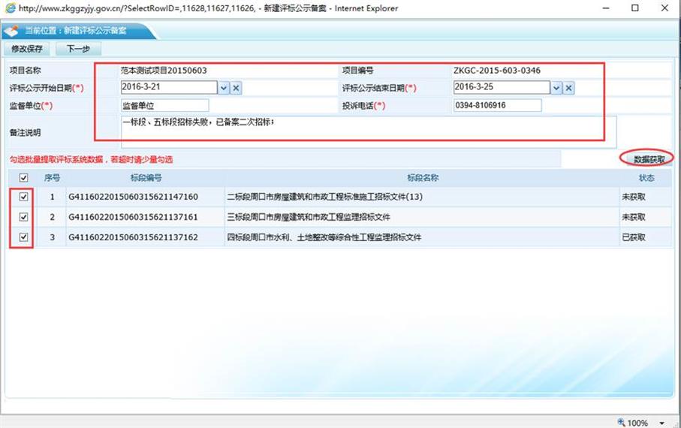Click the zoom level magnifier icon
Screen dimensions: 681x428
click(621, 422)
